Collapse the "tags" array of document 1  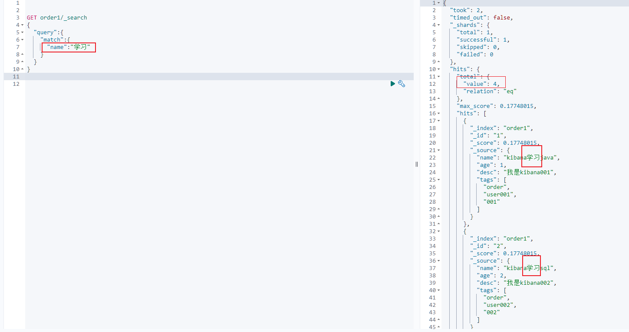pyautogui.click(x=438, y=179)
